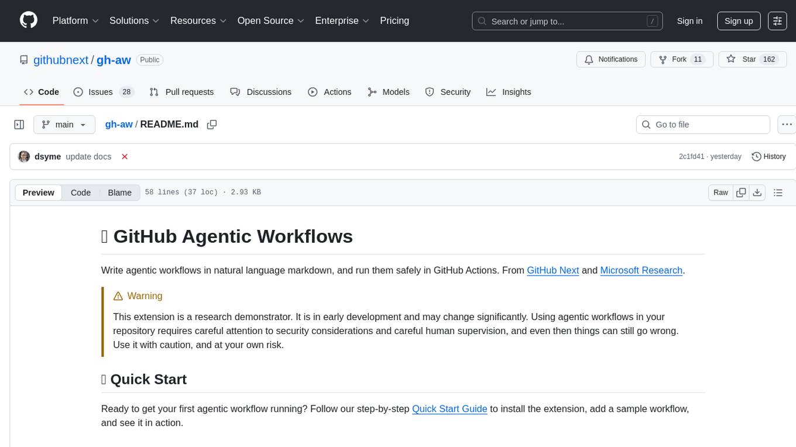Focus the Search or jump to field
796x447 pixels.
(567, 21)
